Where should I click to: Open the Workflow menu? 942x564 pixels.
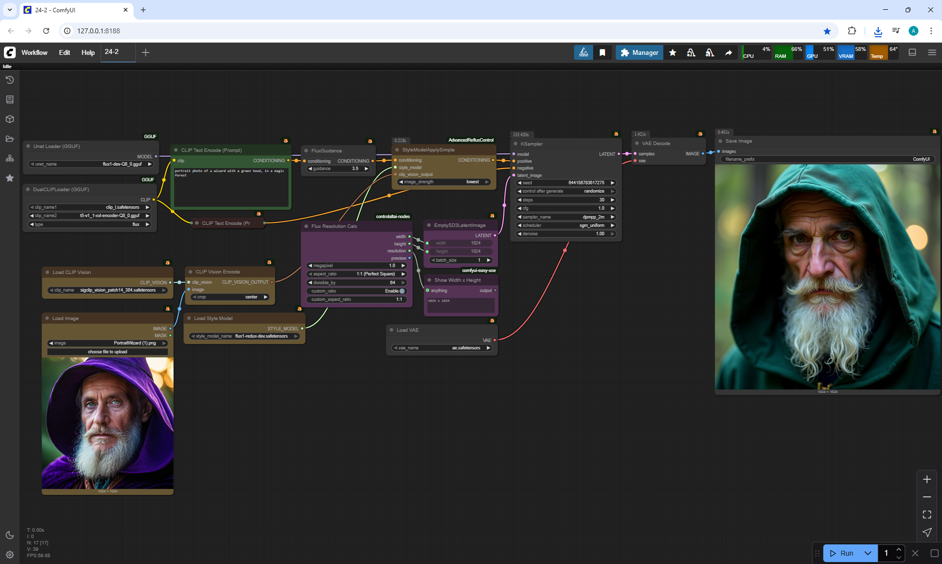coord(34,52)
